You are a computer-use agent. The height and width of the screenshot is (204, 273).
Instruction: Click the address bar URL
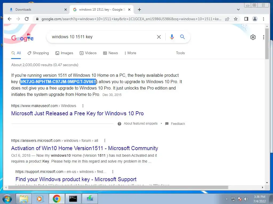(x=131, y=19)
